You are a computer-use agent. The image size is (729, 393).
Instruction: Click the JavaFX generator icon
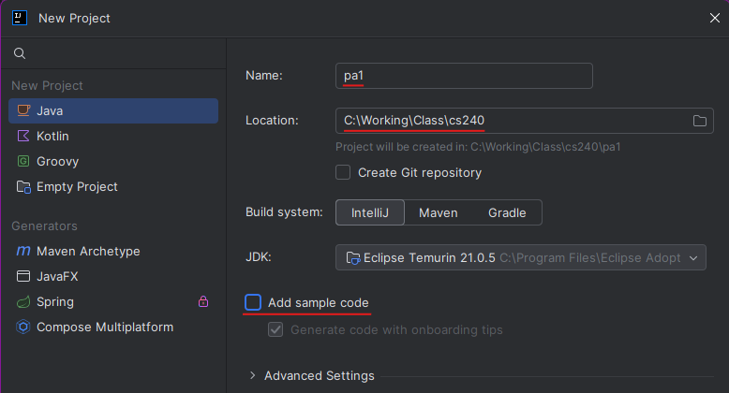click(x=23, y=276)
